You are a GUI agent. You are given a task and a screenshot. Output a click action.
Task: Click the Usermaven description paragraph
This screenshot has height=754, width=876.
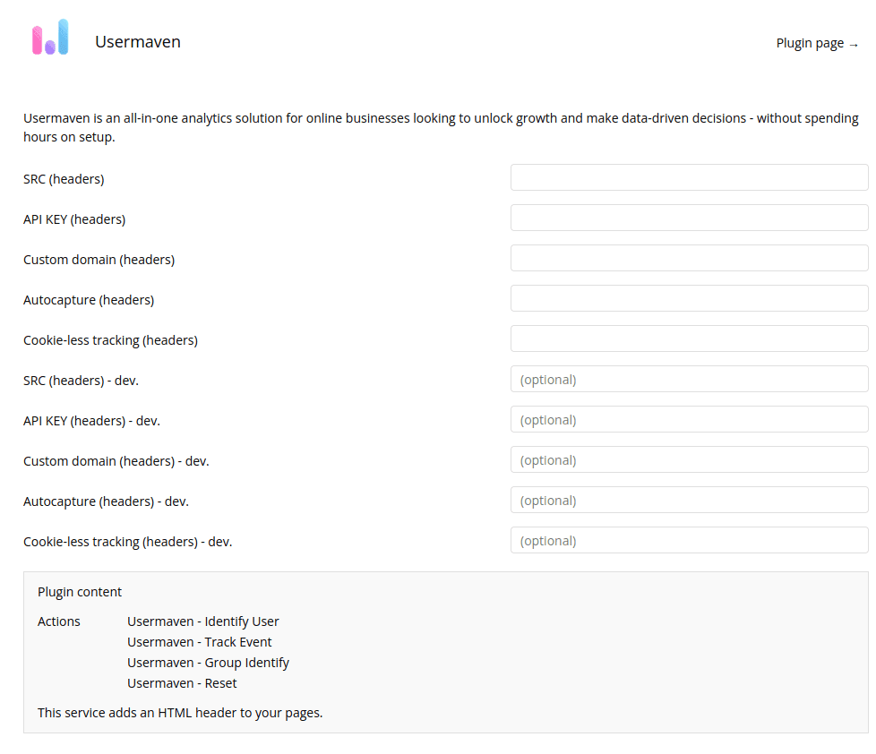pos(439,128)
